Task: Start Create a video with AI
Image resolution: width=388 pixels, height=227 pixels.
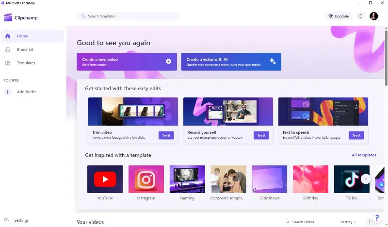Action: 231,62
